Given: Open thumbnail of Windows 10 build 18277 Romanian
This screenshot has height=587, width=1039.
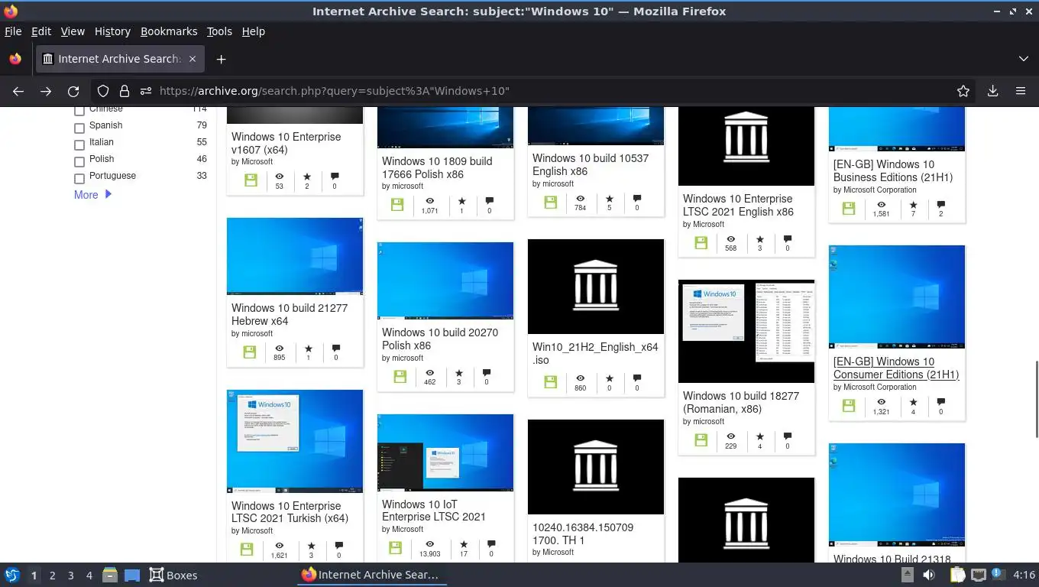Looking at the screenshot, I should (x=746, y=331).
